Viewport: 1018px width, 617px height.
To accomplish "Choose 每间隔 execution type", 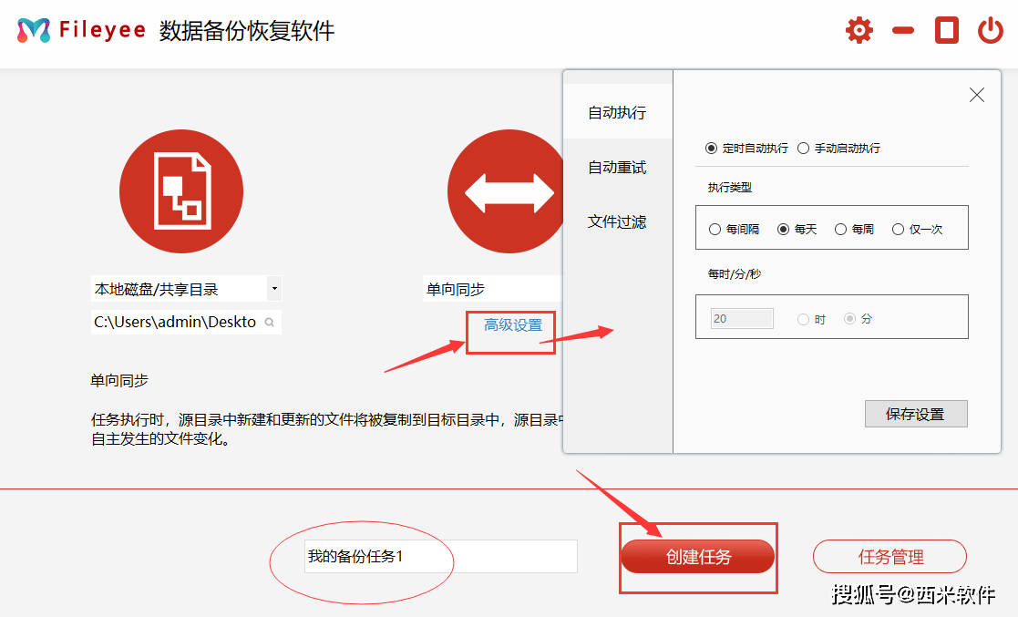I will (x=735, y=230).
